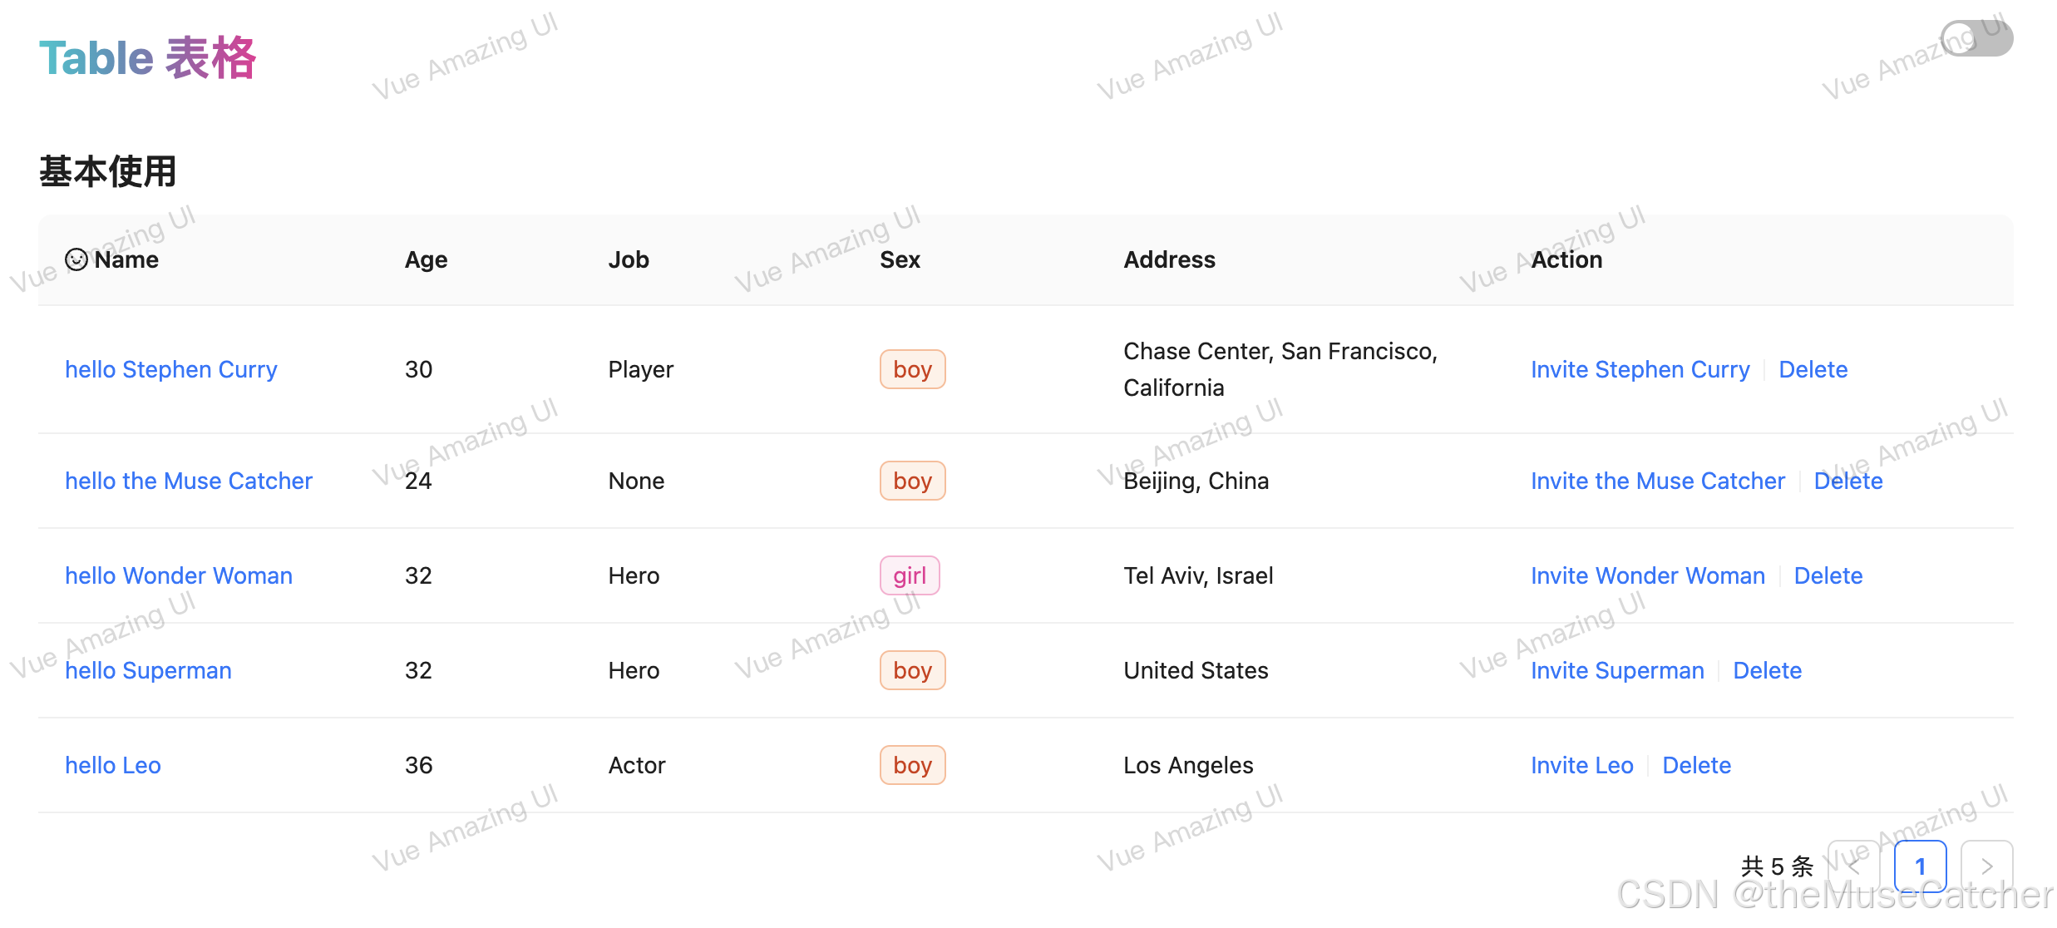Click "Delete" in the hello Leo row

coord(1696,765)
